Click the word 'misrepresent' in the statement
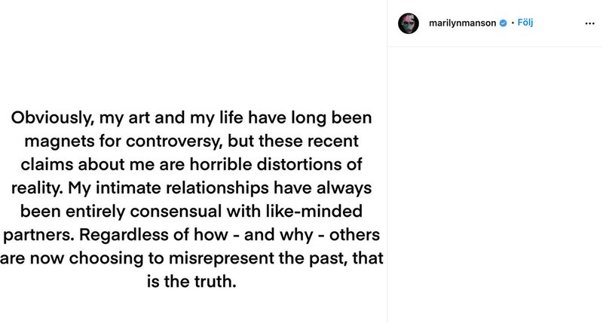603x323 pixels. 221,258
